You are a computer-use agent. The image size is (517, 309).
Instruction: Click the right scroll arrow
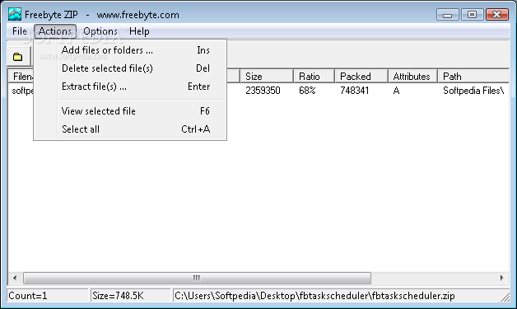[x=502, y=278]
